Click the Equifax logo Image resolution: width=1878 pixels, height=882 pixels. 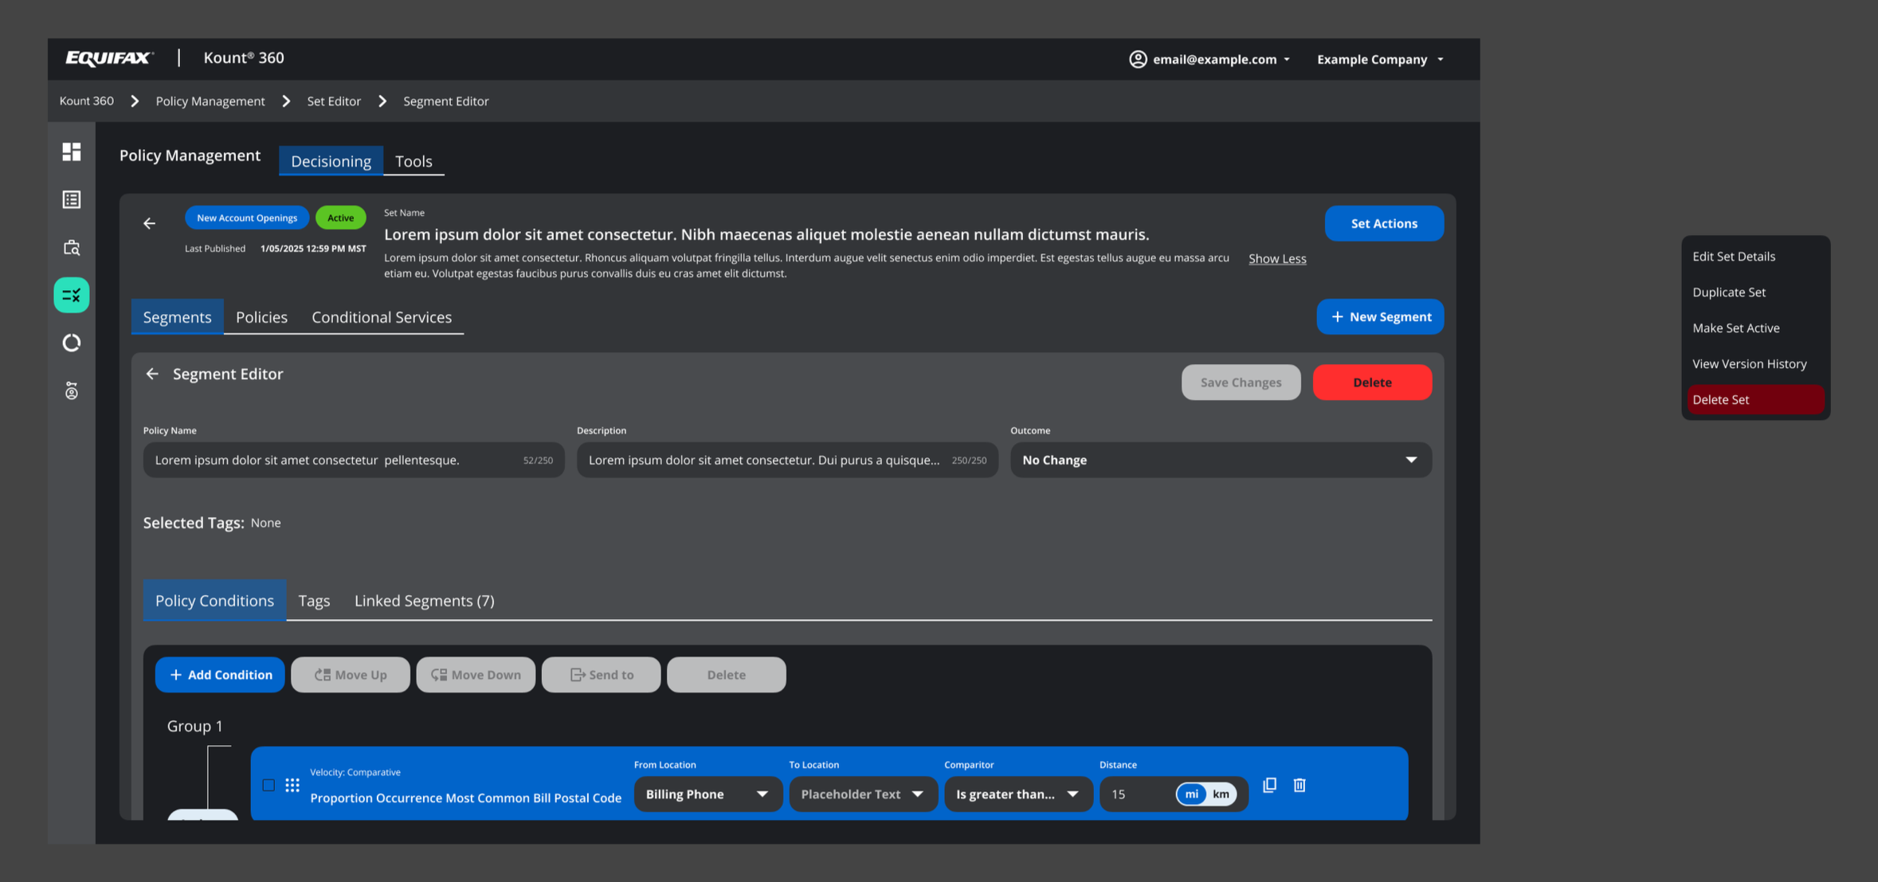coord(109,58)
